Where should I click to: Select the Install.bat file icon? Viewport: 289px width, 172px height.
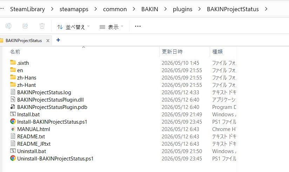[x=13, y=114]
